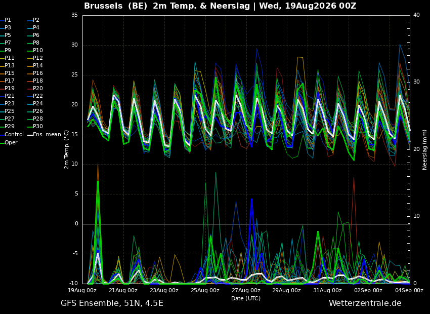Choose the P21 legend entry
Image resolution: width=430 pixels, height=314 pixels.
click(8, 96)
